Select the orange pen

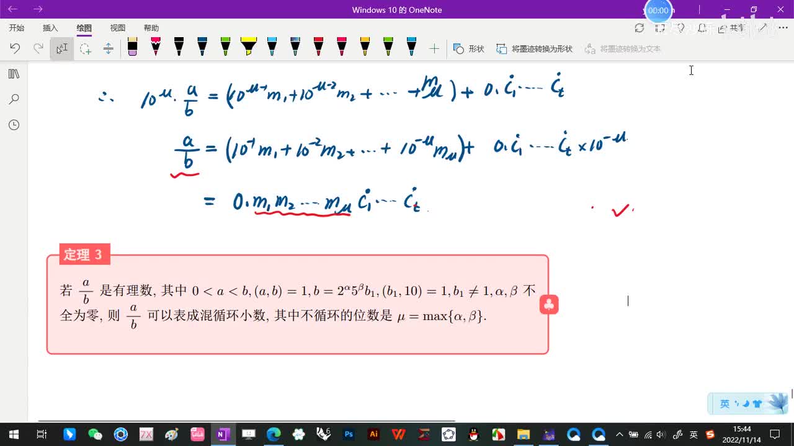(365, 47)
